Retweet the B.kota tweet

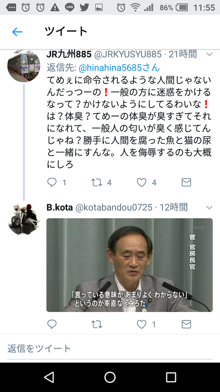(x=97, y=324)
